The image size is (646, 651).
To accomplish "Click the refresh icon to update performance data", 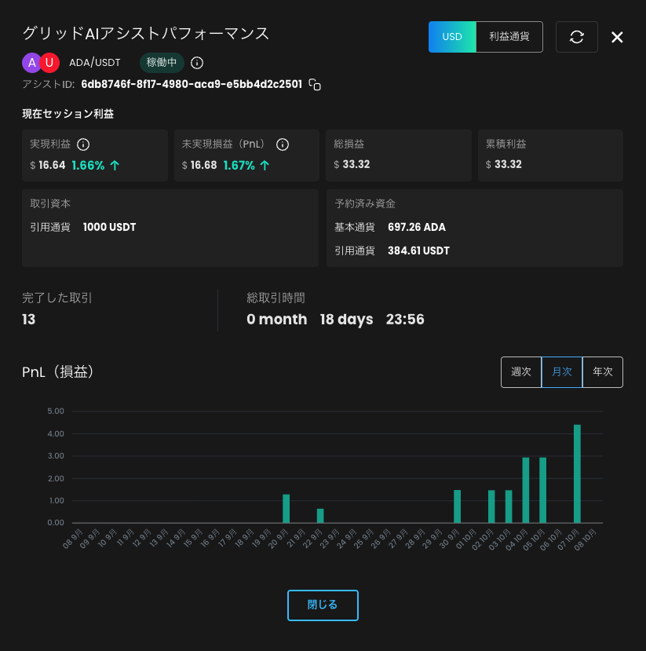I will coord(577,37).
